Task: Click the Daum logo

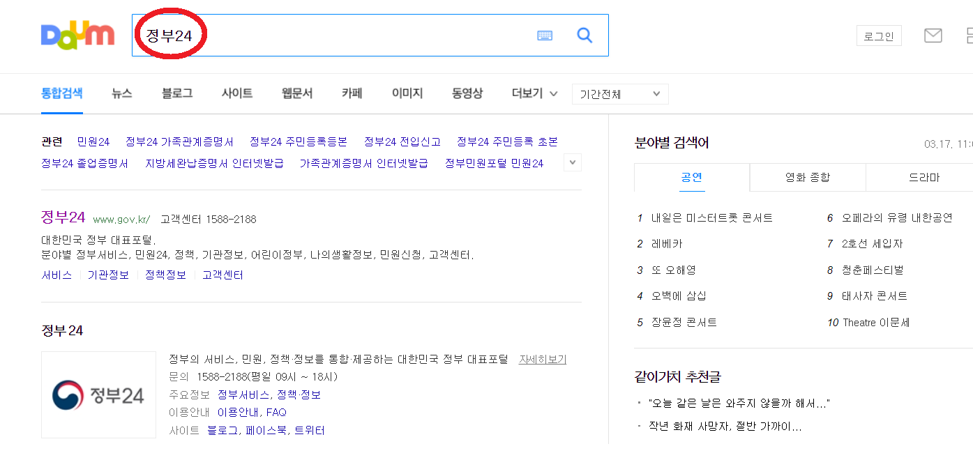Action: 77,34
